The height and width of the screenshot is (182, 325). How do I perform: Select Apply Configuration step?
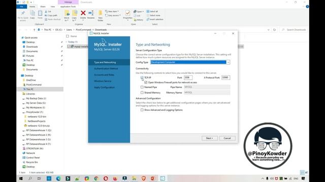(x=104, y=87)
